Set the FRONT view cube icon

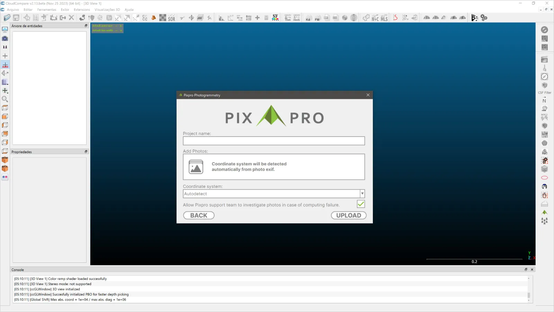pos(5,160)
